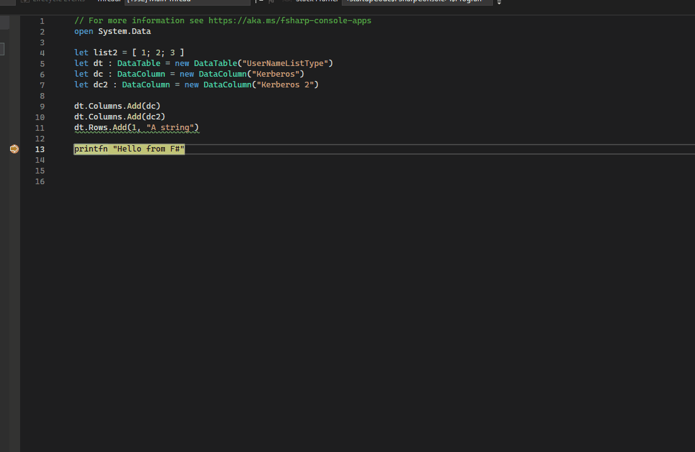Open the Stack Frame dropdown showing StartupCode
The width and height of the screenshot is (695, 452).
(415, 2)
